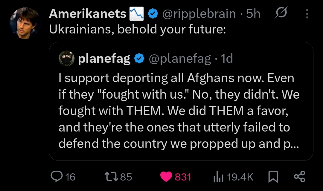This screenshot has height=191, width=323.
Task: Click the reply comment icon
Action: pyautogui.click(x=56, y=177)
